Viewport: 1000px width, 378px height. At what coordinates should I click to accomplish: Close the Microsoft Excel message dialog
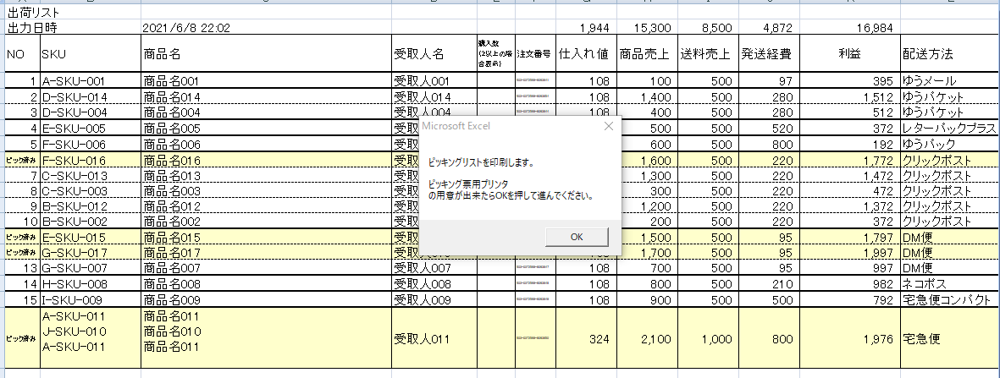click(607, 126)
